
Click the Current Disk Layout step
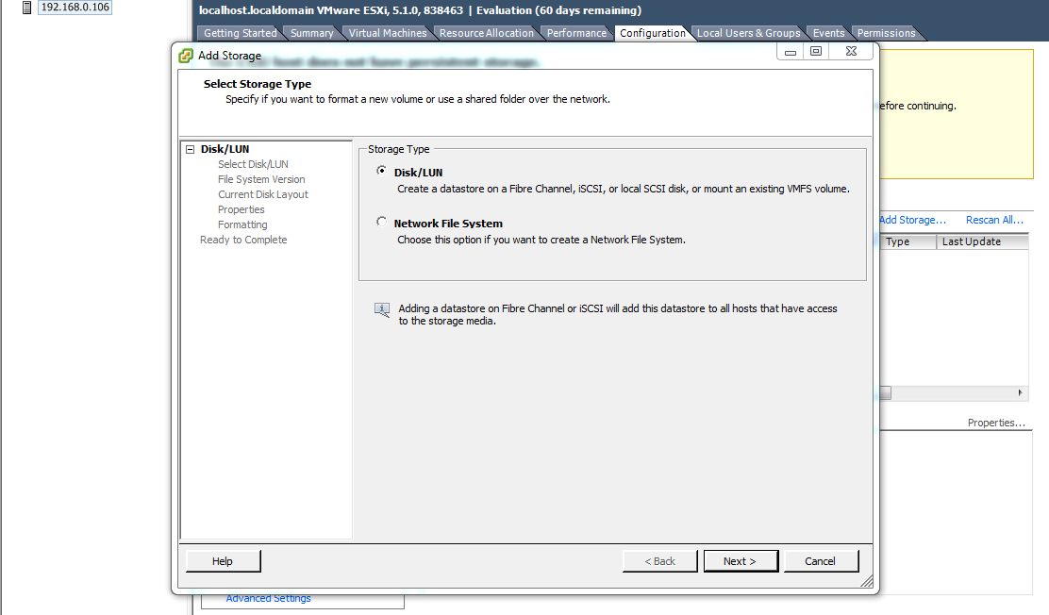pyautogui.click(x=263, y=194)
